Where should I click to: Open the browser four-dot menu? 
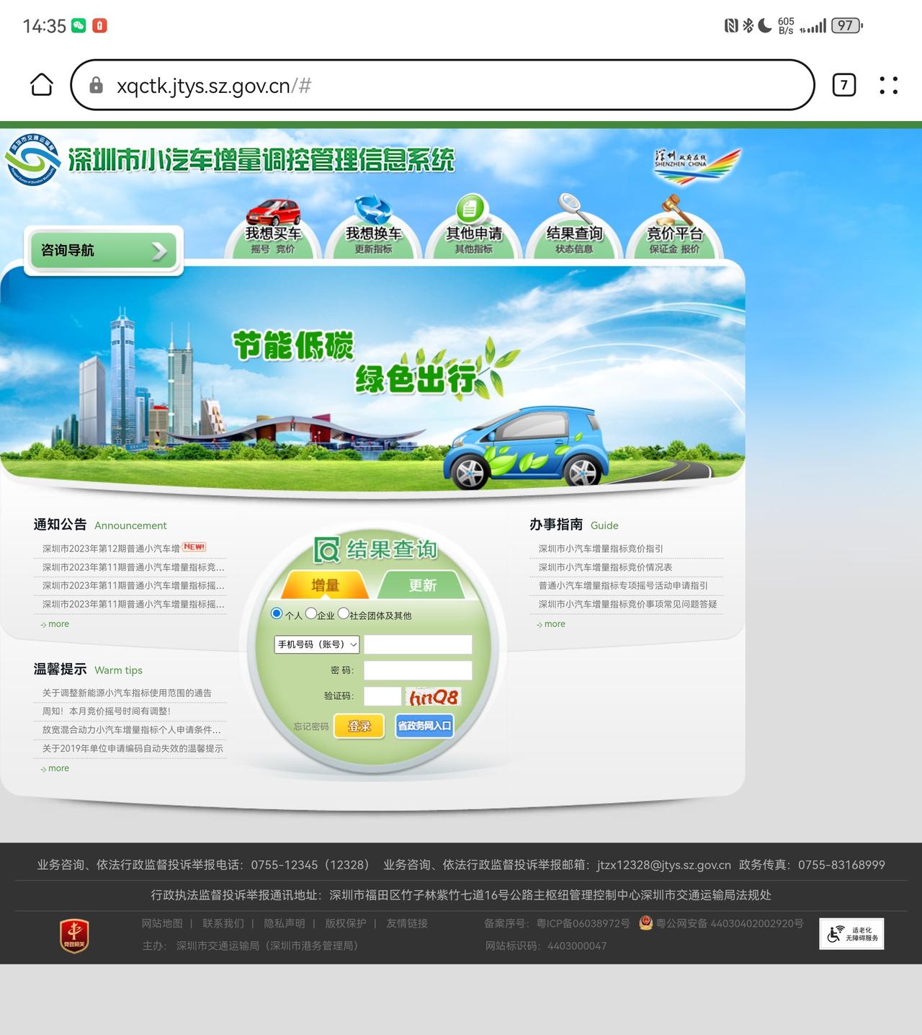pos(889,85)
